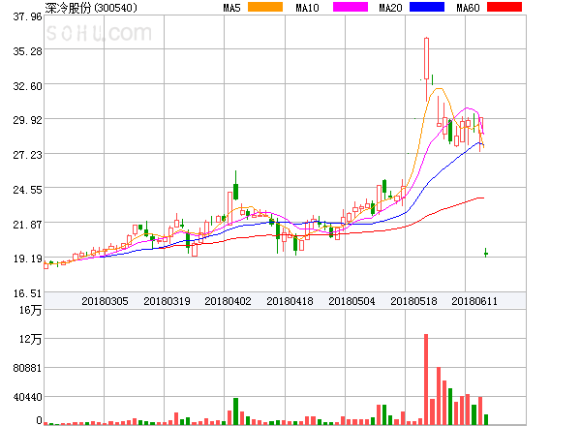Click the 35.28 price axis label
Viewport: 581px width, 426px height.
27,51
